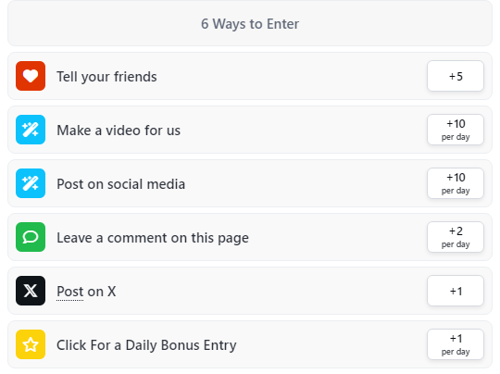Click the magic wand icon beside Make a video
This screenshot has height=374, width=500.
click(31, 130)
